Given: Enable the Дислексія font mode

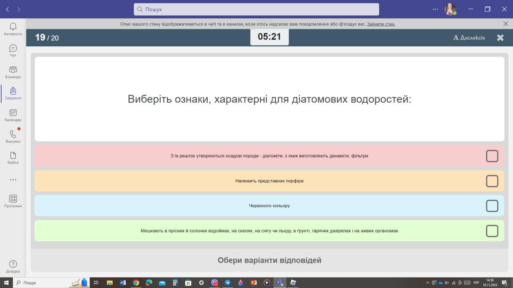Looking at the screenshot, I should (x=469, y=38).
